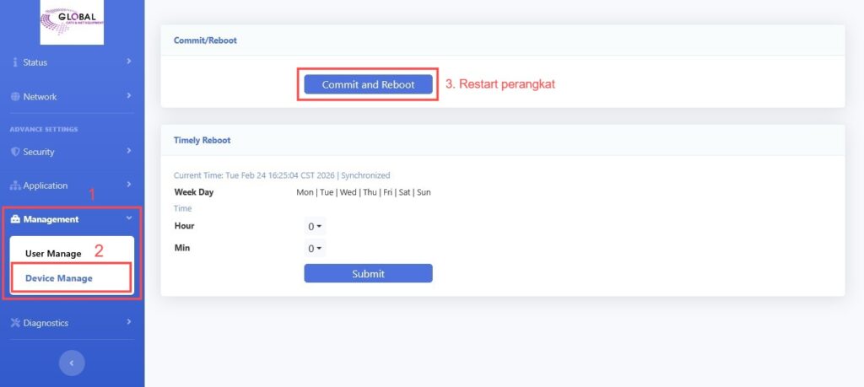
Task: Click the Network globe icon
Action: click(x=15, y=97)
